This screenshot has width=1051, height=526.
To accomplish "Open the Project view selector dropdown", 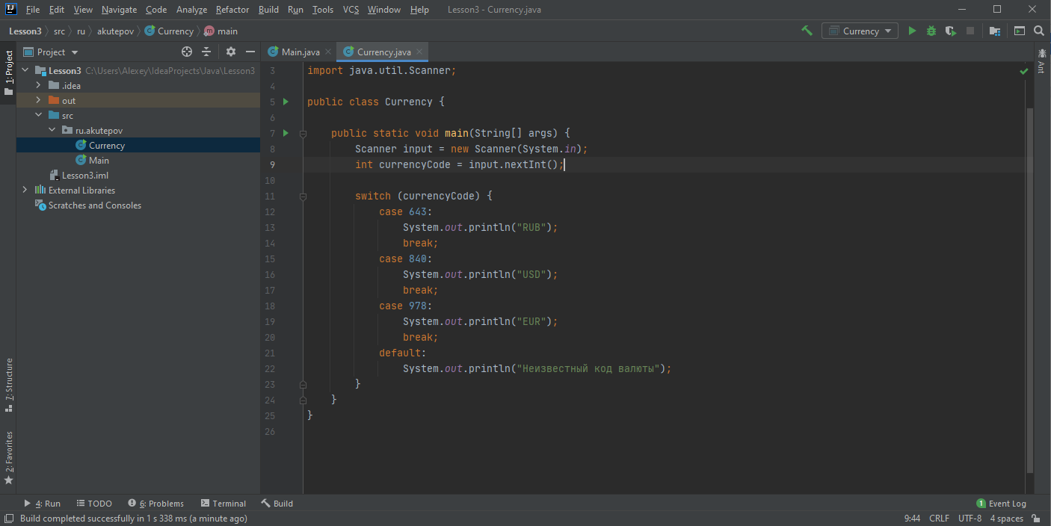I will click(x=51, y=52).
